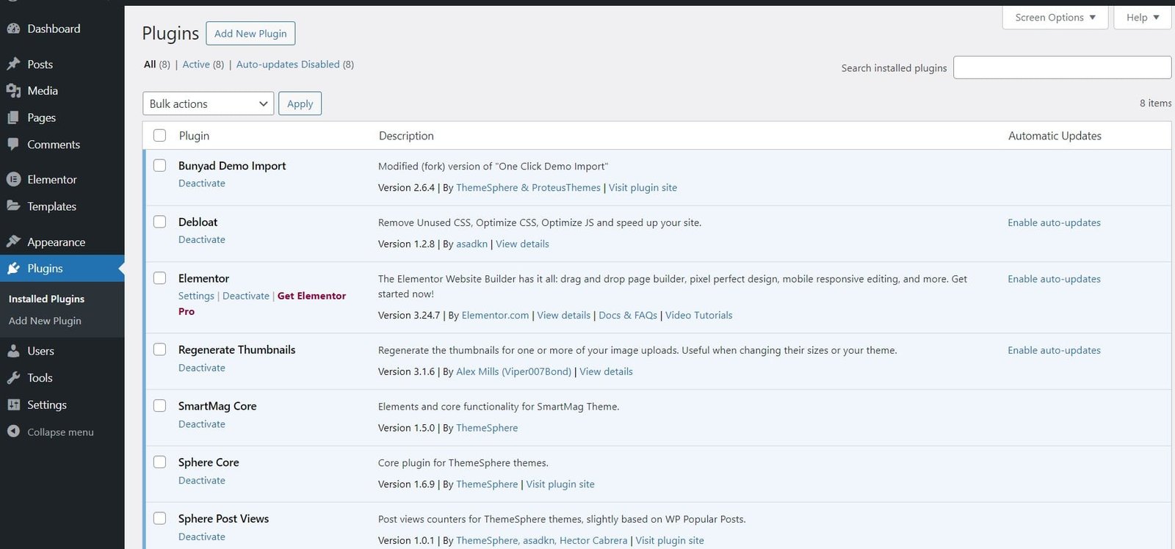Enable auto-updates for Regenerate Thumbnails
1175x549 pixels.
[x=1054, y=350]
